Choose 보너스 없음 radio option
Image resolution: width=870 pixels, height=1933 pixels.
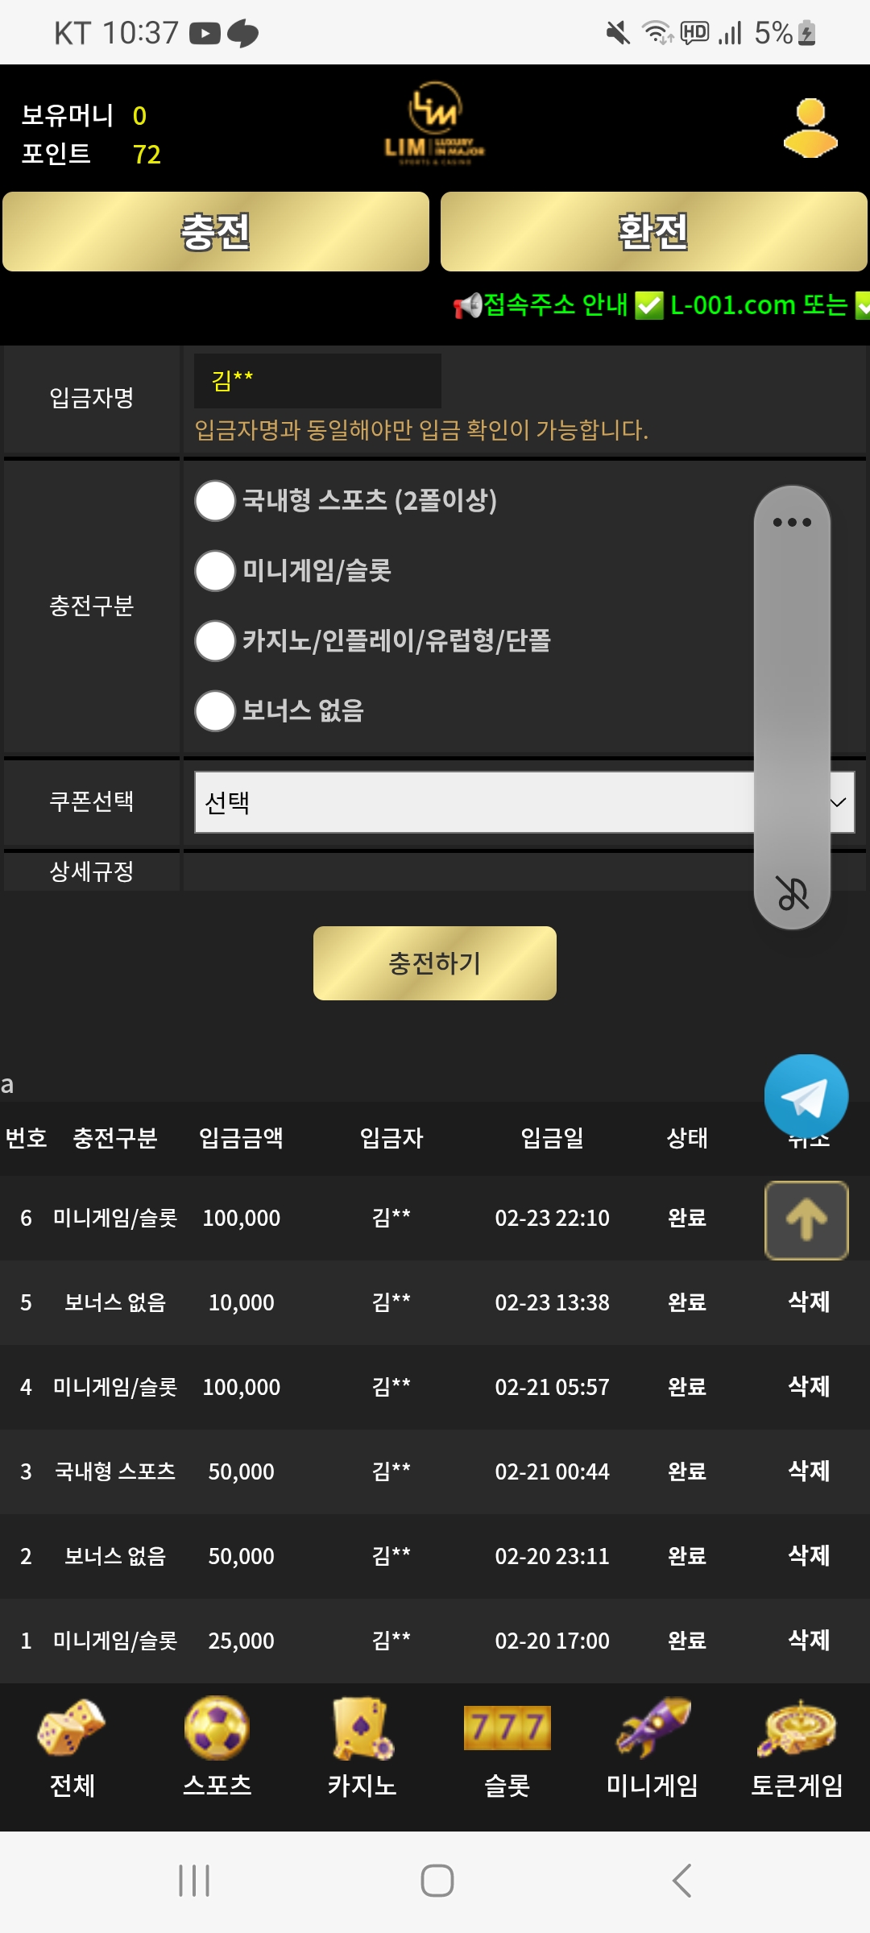coord(215,711)
